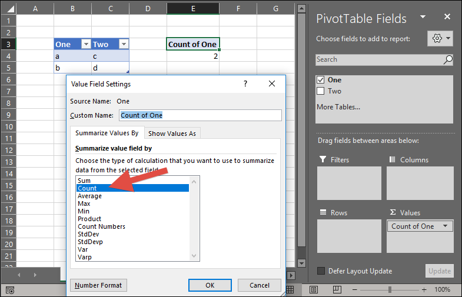Open the filter dropdown for column Two

click(123, 45)
